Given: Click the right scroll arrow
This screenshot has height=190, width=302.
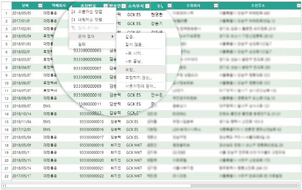Looking at the screenshot, I should [x=299, y=186].
